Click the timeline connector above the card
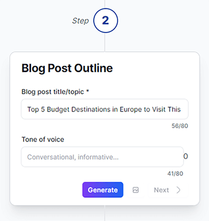This screenshot has height=221, width=209. (105, 42)
